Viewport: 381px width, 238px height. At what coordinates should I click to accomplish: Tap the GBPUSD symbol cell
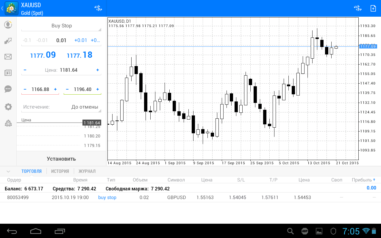[x=177, y=198]
